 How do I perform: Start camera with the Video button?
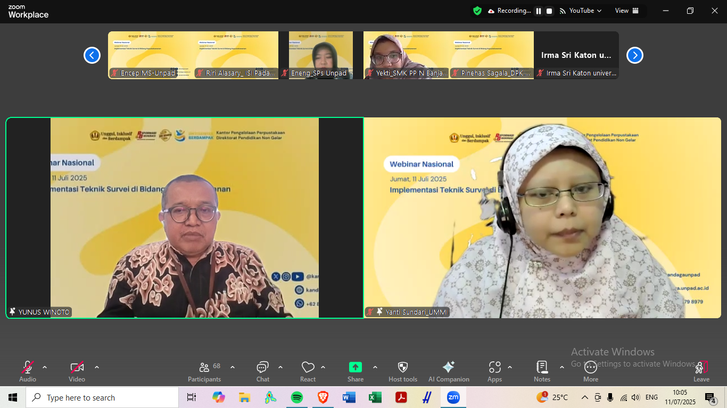(77, 371)
